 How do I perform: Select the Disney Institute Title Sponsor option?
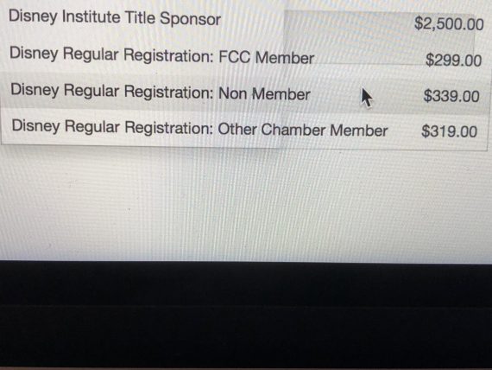tap(245, 20)
